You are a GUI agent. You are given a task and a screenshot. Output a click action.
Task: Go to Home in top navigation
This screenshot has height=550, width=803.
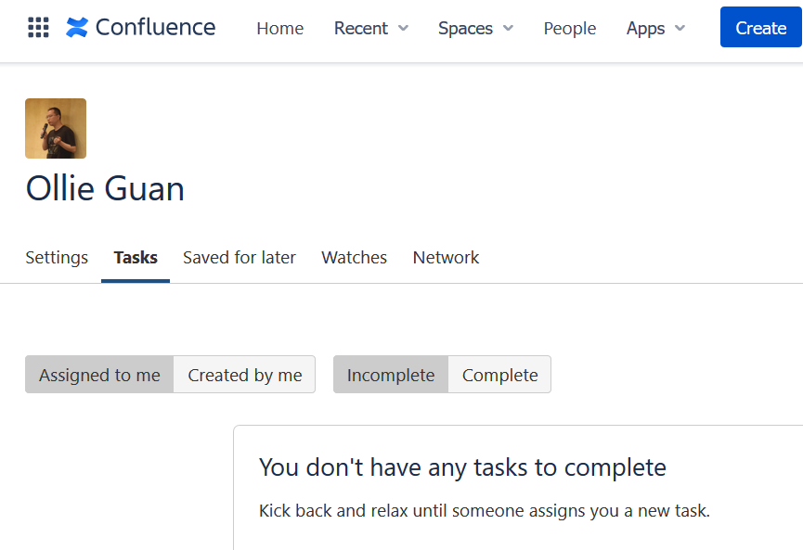[280, 28]
